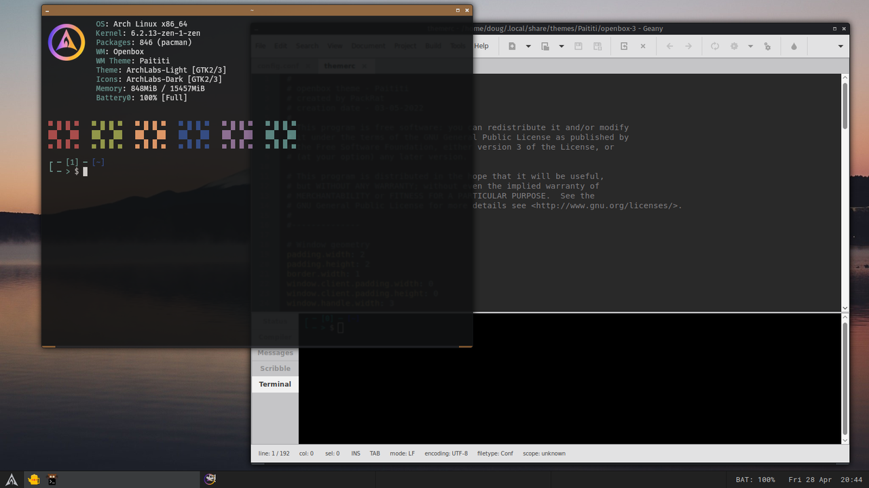Click the 'WM Theme: Paititi' terminal line

tap(132, 61)
